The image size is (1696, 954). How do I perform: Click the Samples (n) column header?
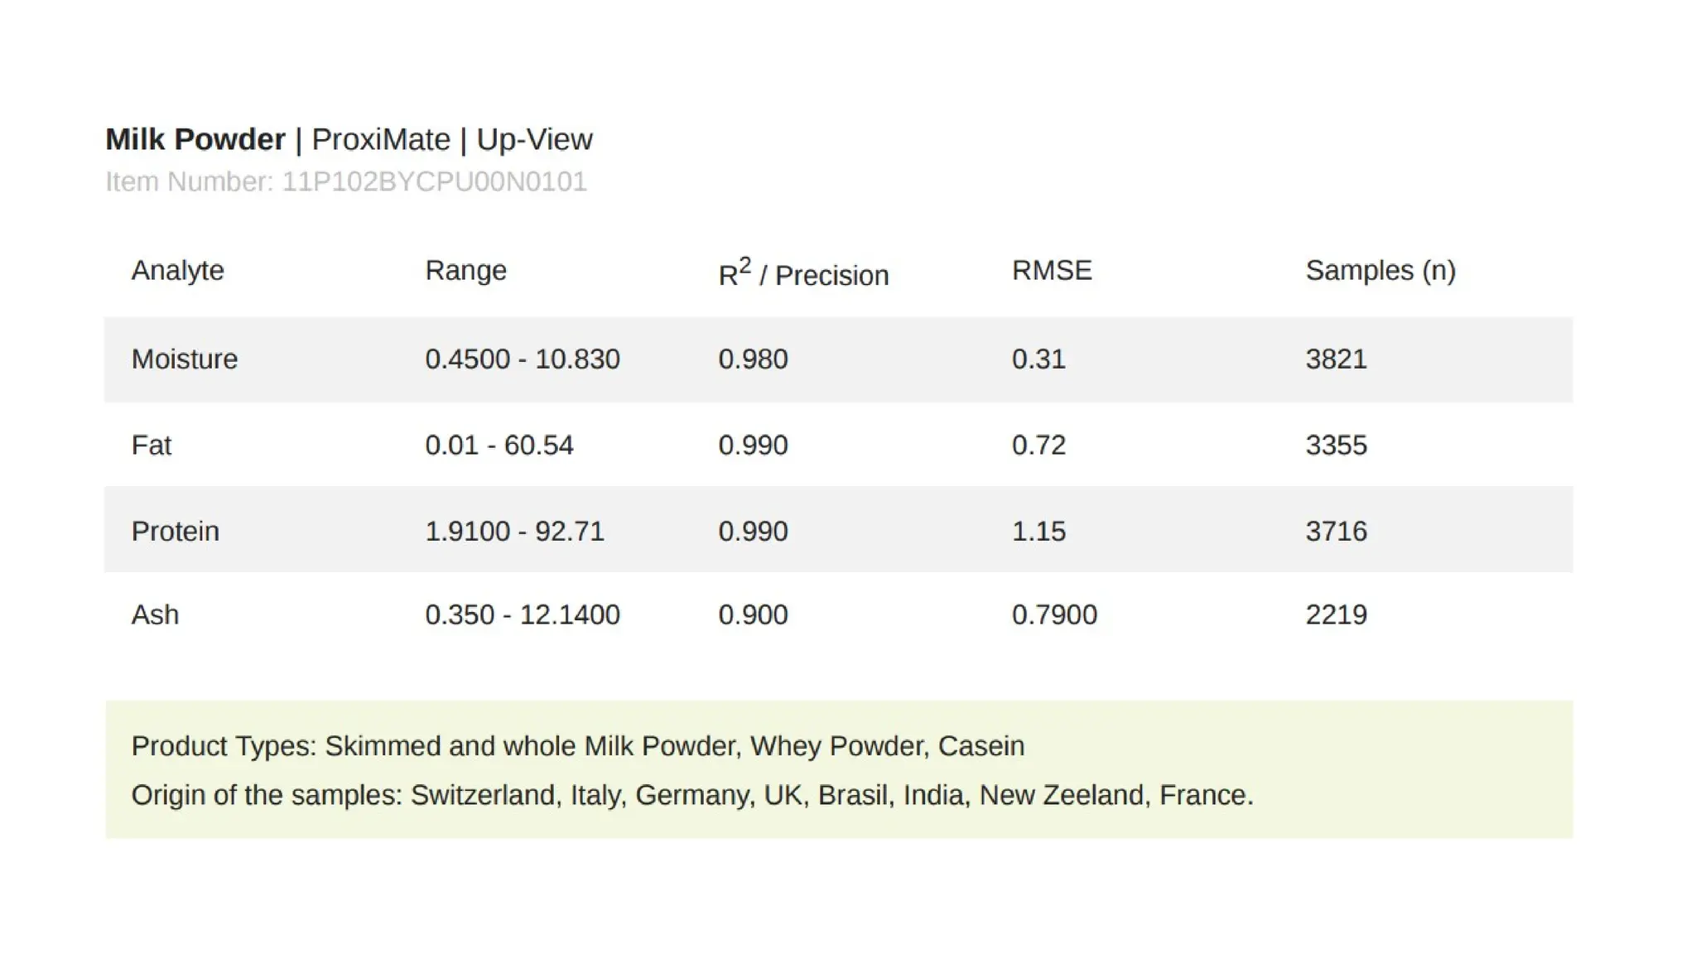(x=1380, y=271)
